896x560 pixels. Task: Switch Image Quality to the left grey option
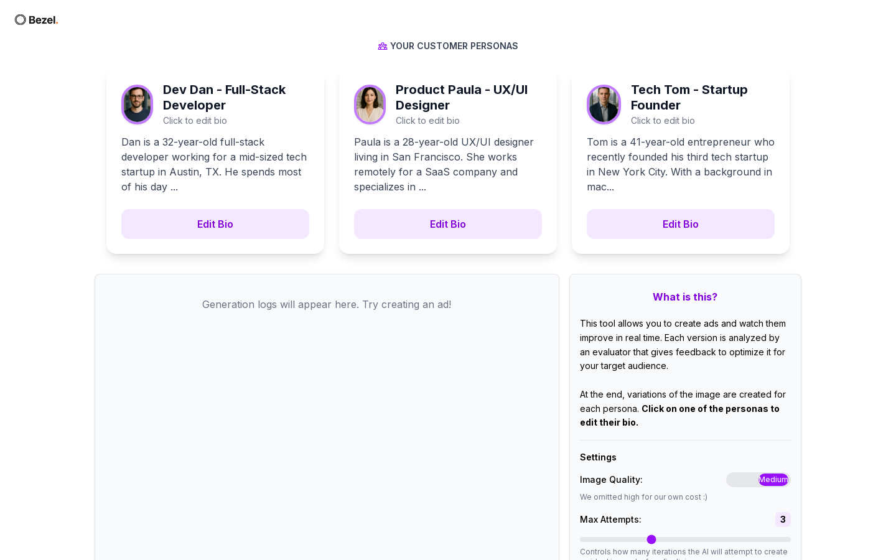click(742, 480)
